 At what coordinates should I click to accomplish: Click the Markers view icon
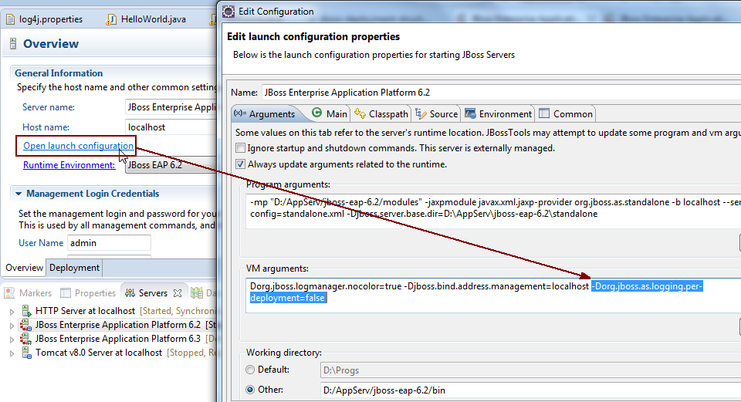click(x=9, y=293)
